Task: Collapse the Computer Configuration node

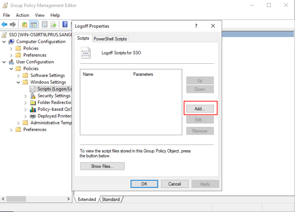Action: (4, 41)
